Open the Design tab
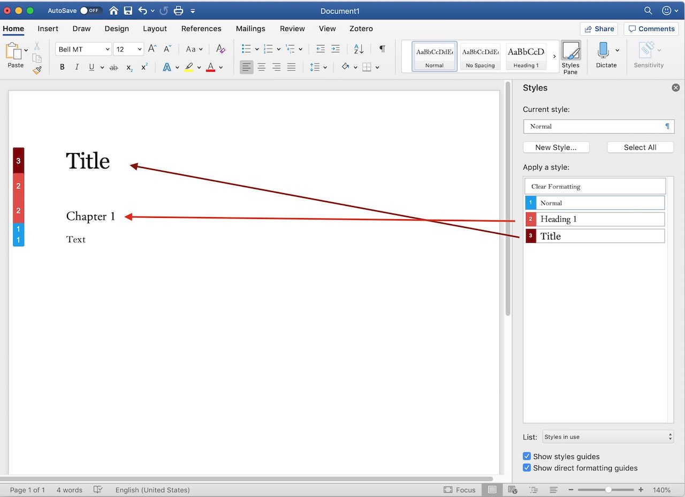Viewport: 685px width, 497px height. (x=117, y=28)
